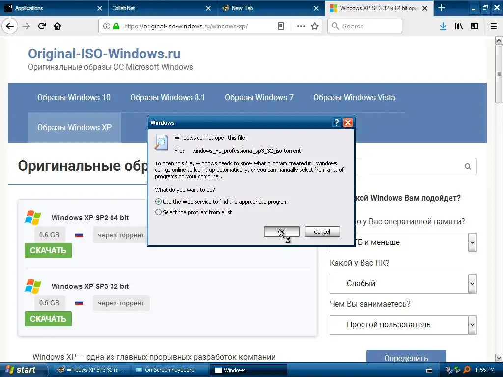Toggle reader view icon in address bar
This screenshot has height=377, width=503.
[x=280, y=26]
